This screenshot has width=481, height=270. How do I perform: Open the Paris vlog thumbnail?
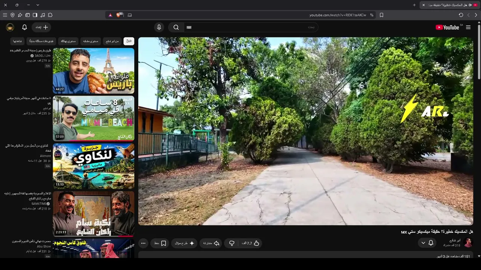[x=94, y=70]
